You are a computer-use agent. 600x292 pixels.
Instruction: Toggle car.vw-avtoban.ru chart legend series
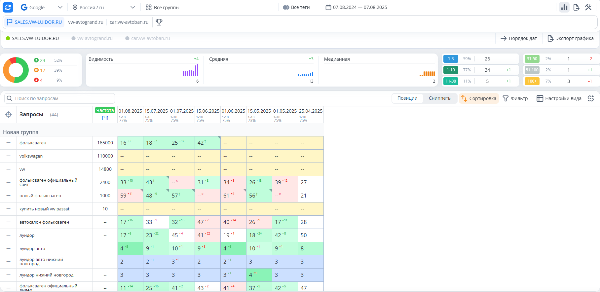(148, 38)
